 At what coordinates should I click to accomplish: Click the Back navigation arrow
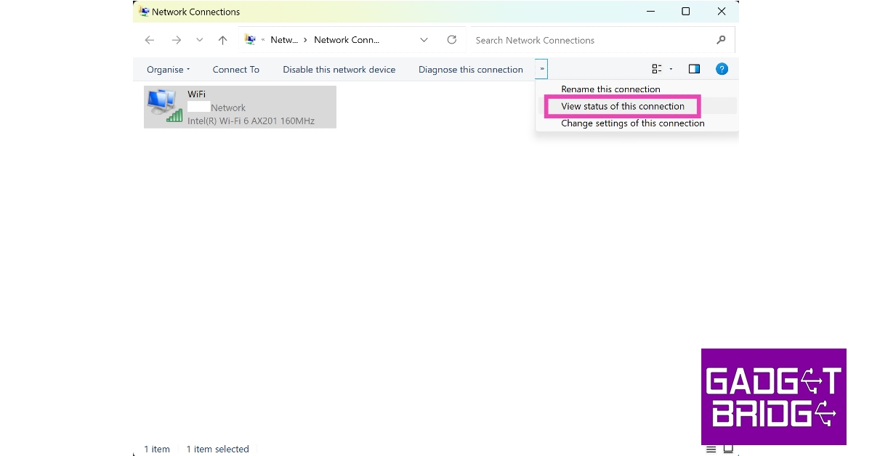(150, 41)
